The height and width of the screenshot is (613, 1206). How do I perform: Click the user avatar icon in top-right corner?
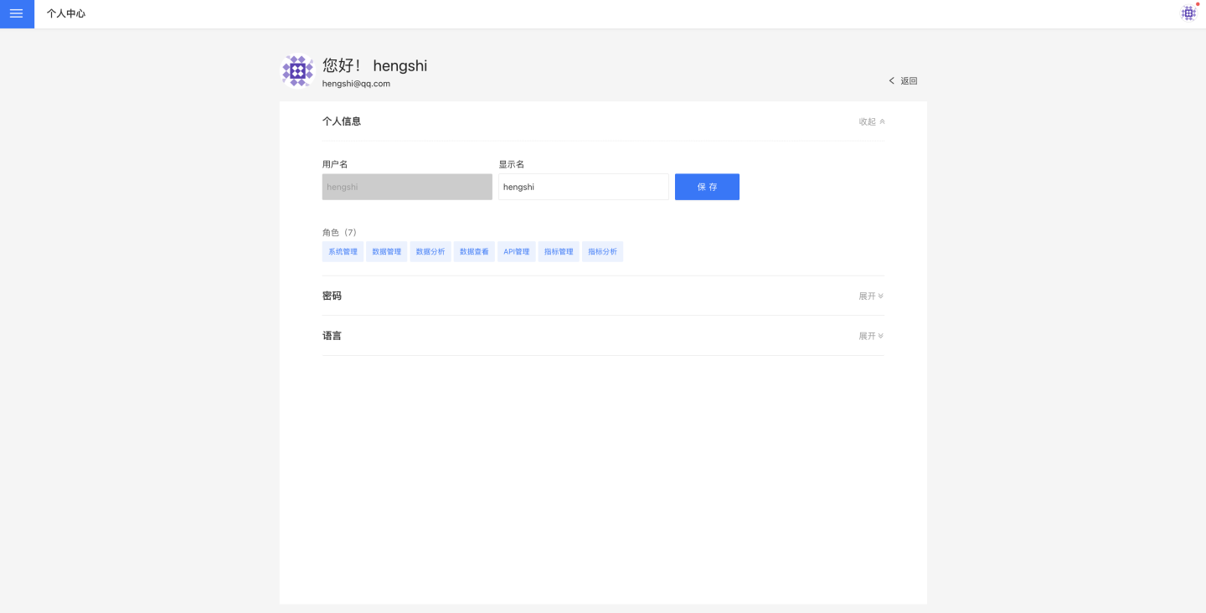[1188, 13]
